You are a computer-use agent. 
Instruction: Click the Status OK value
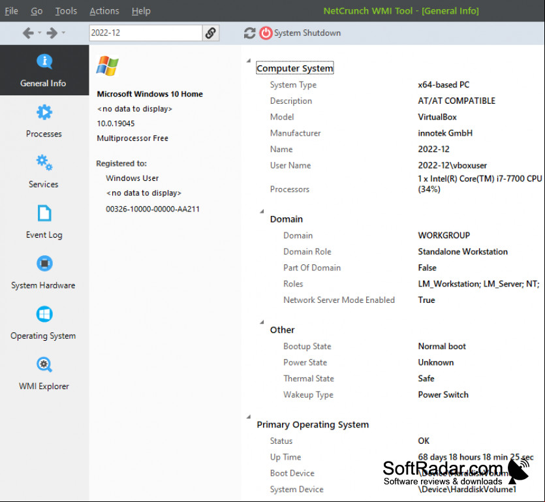point(424,441)
